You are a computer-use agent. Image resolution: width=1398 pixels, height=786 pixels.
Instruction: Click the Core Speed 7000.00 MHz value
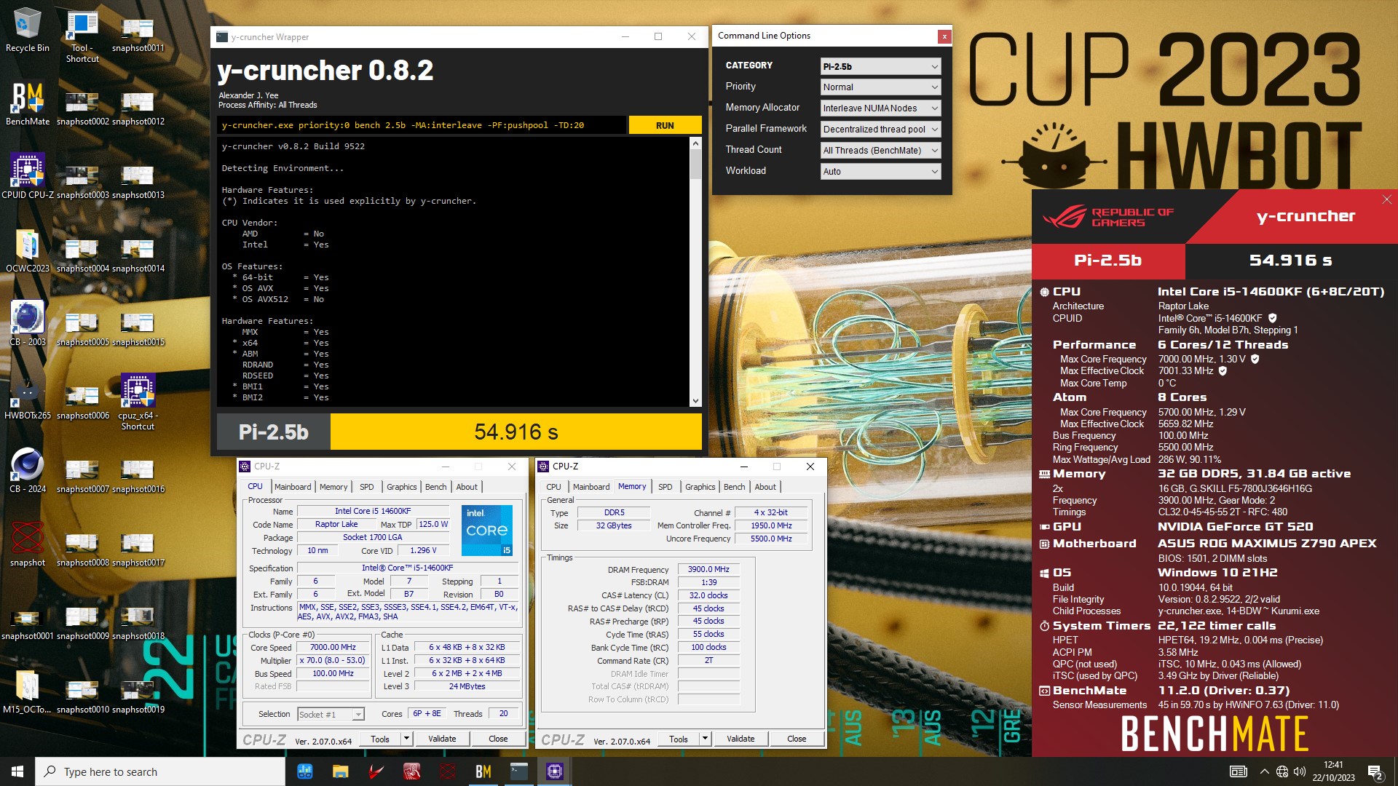click(x=333, y=648)
